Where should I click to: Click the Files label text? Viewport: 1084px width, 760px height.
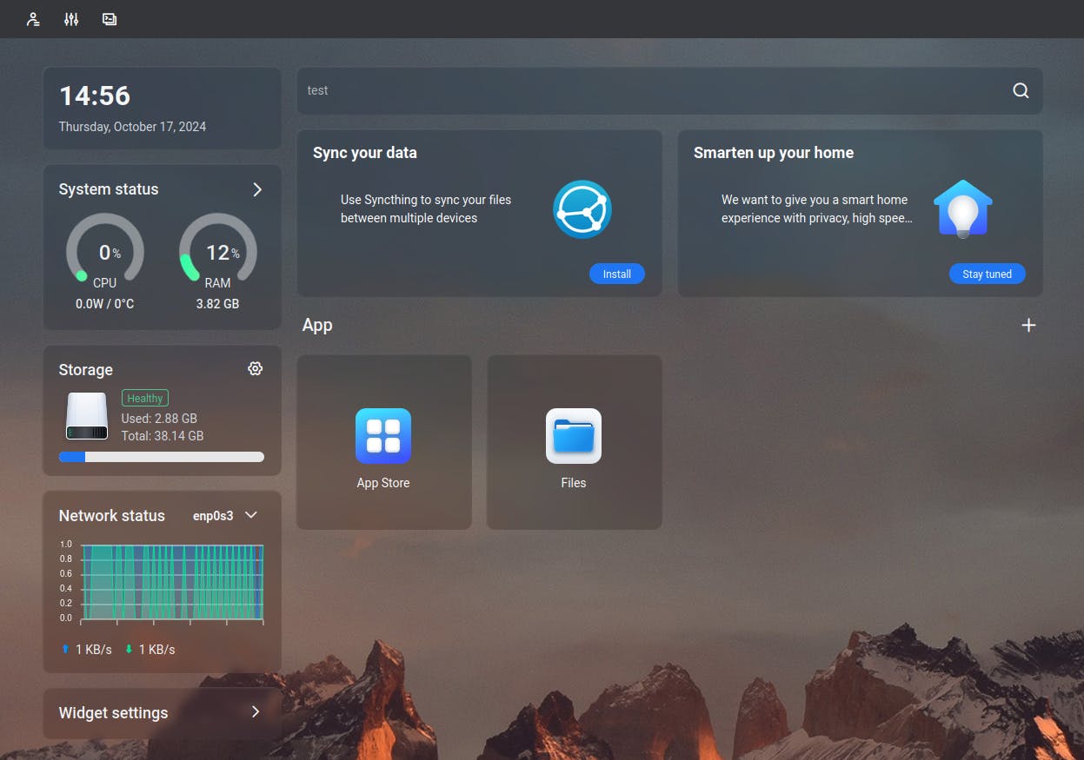point(574,483)
